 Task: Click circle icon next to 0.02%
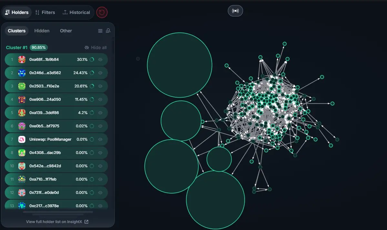[92, 126]
